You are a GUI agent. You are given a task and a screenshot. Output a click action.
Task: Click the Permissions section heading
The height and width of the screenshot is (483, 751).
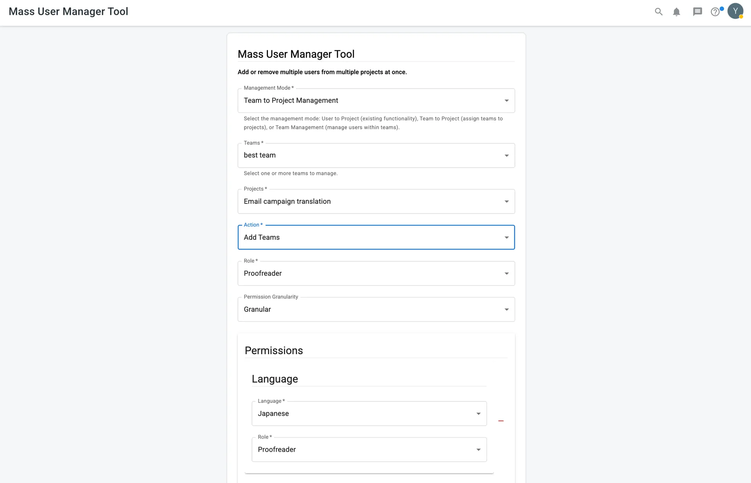274,351
